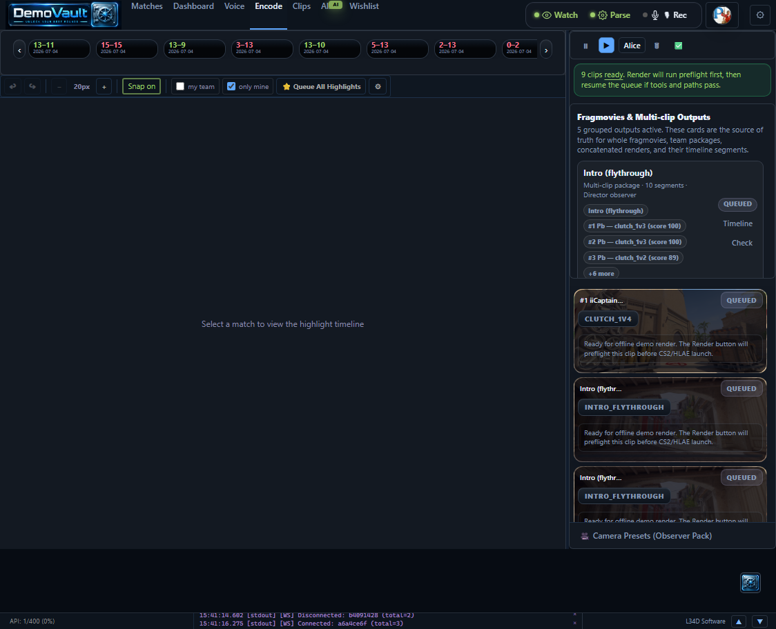Open settings gear in top-right header

tap(760, 15)
